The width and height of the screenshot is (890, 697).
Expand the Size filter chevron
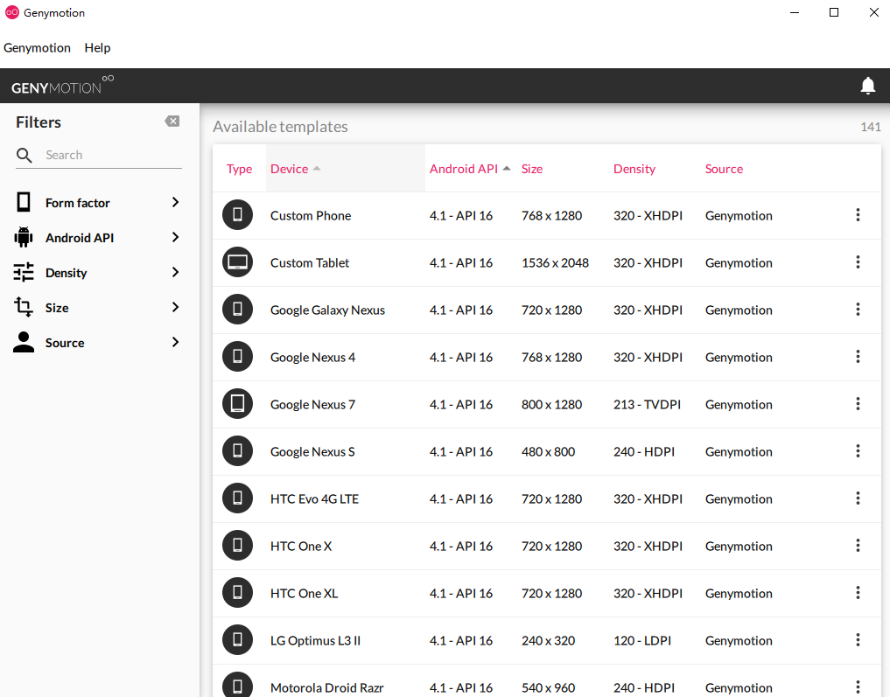click(175, 307)
